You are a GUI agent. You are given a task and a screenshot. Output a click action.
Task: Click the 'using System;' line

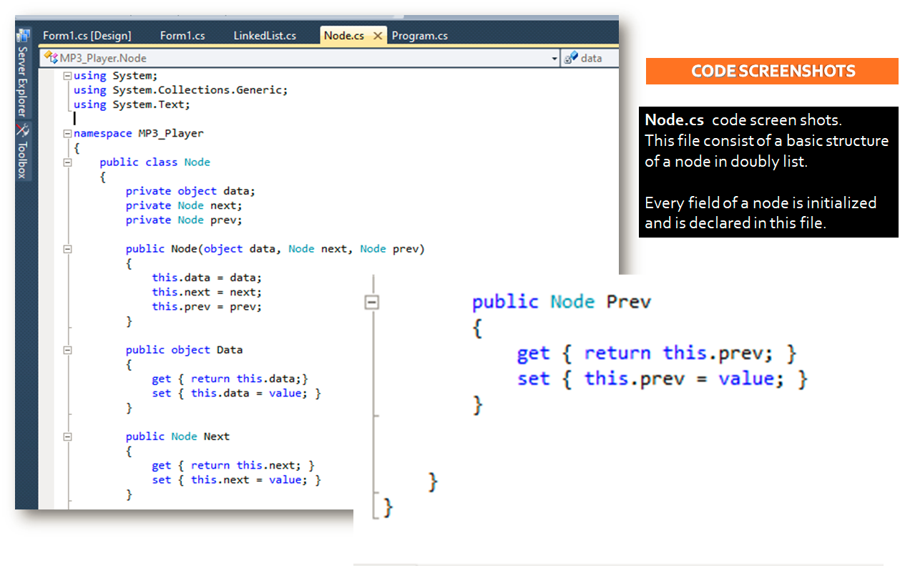click(115, 76)
